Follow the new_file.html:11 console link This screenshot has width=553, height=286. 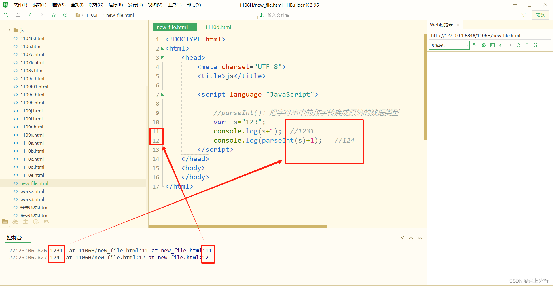(181, 251)
